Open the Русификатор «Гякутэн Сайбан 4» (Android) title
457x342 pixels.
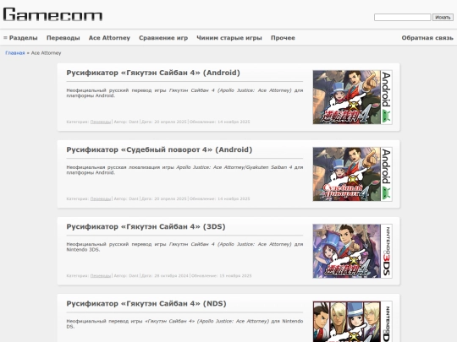click(x=153, y=73)
